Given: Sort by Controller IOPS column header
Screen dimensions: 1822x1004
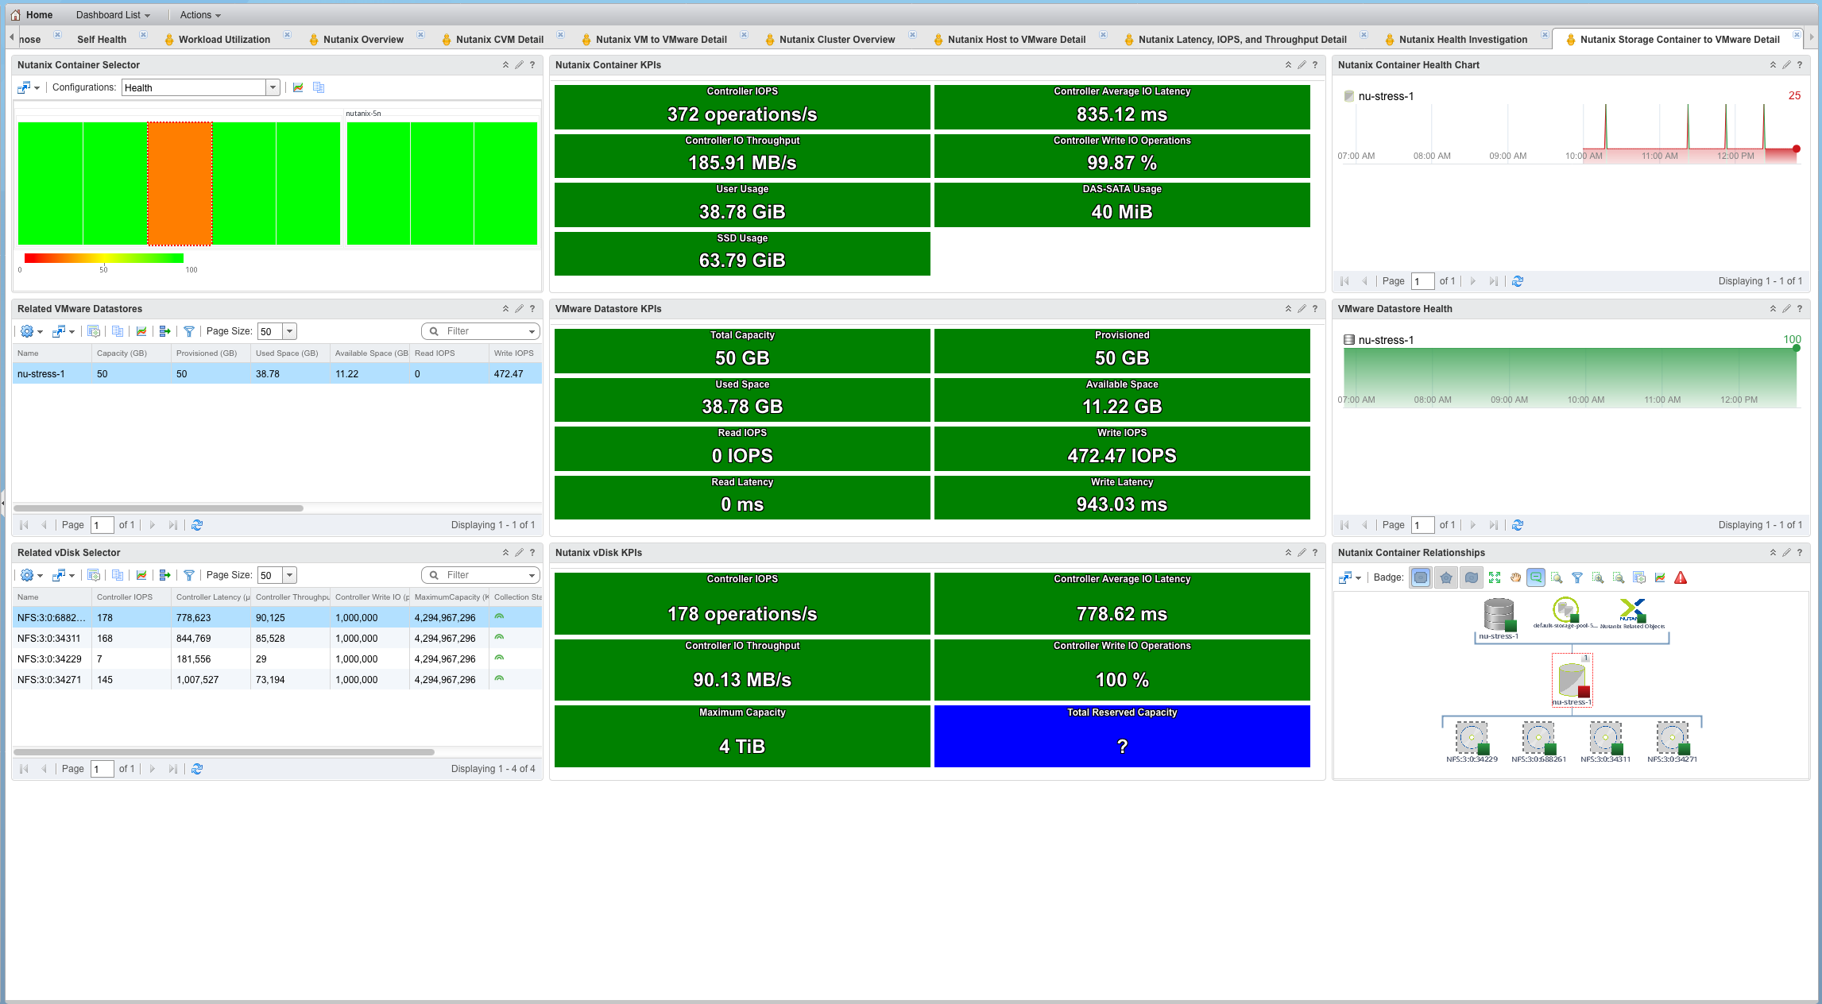Looking at the screenshot, I should [131, 597].
